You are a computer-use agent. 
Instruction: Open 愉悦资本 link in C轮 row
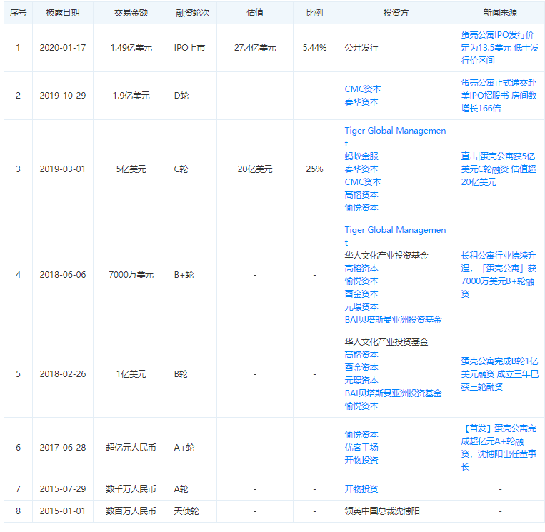(x=361, y=208)
